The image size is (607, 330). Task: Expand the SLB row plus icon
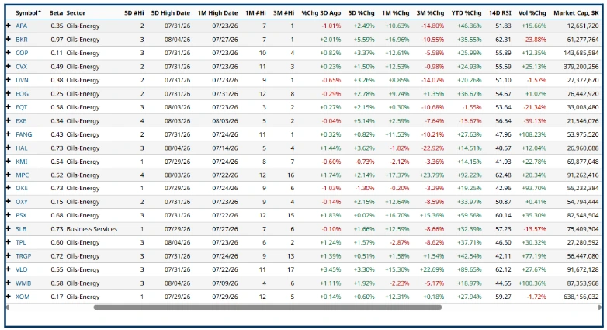(x=8, y=228)
